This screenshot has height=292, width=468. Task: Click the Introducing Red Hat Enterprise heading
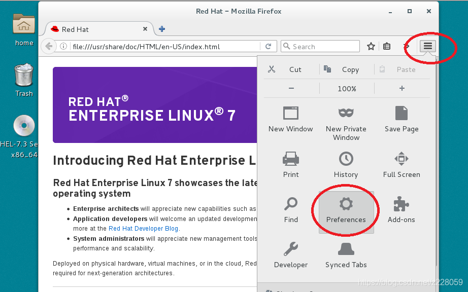[x=154, y=161]
